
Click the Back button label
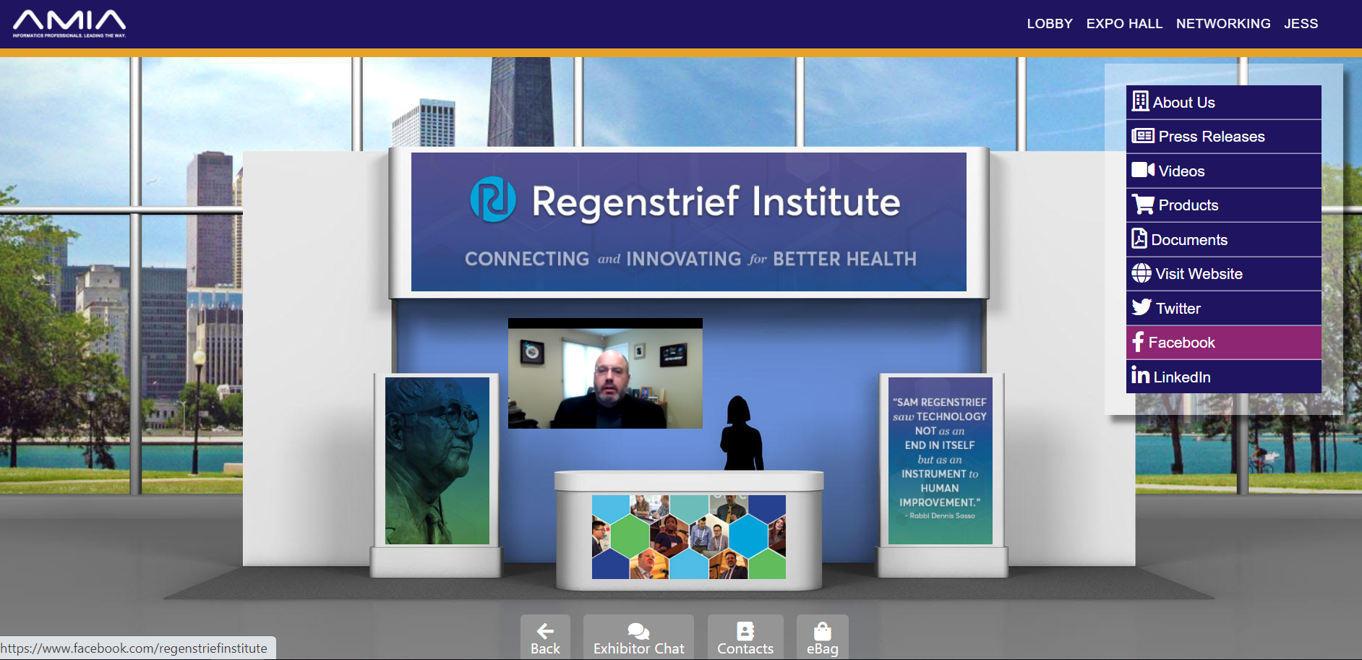click(545, 648)
